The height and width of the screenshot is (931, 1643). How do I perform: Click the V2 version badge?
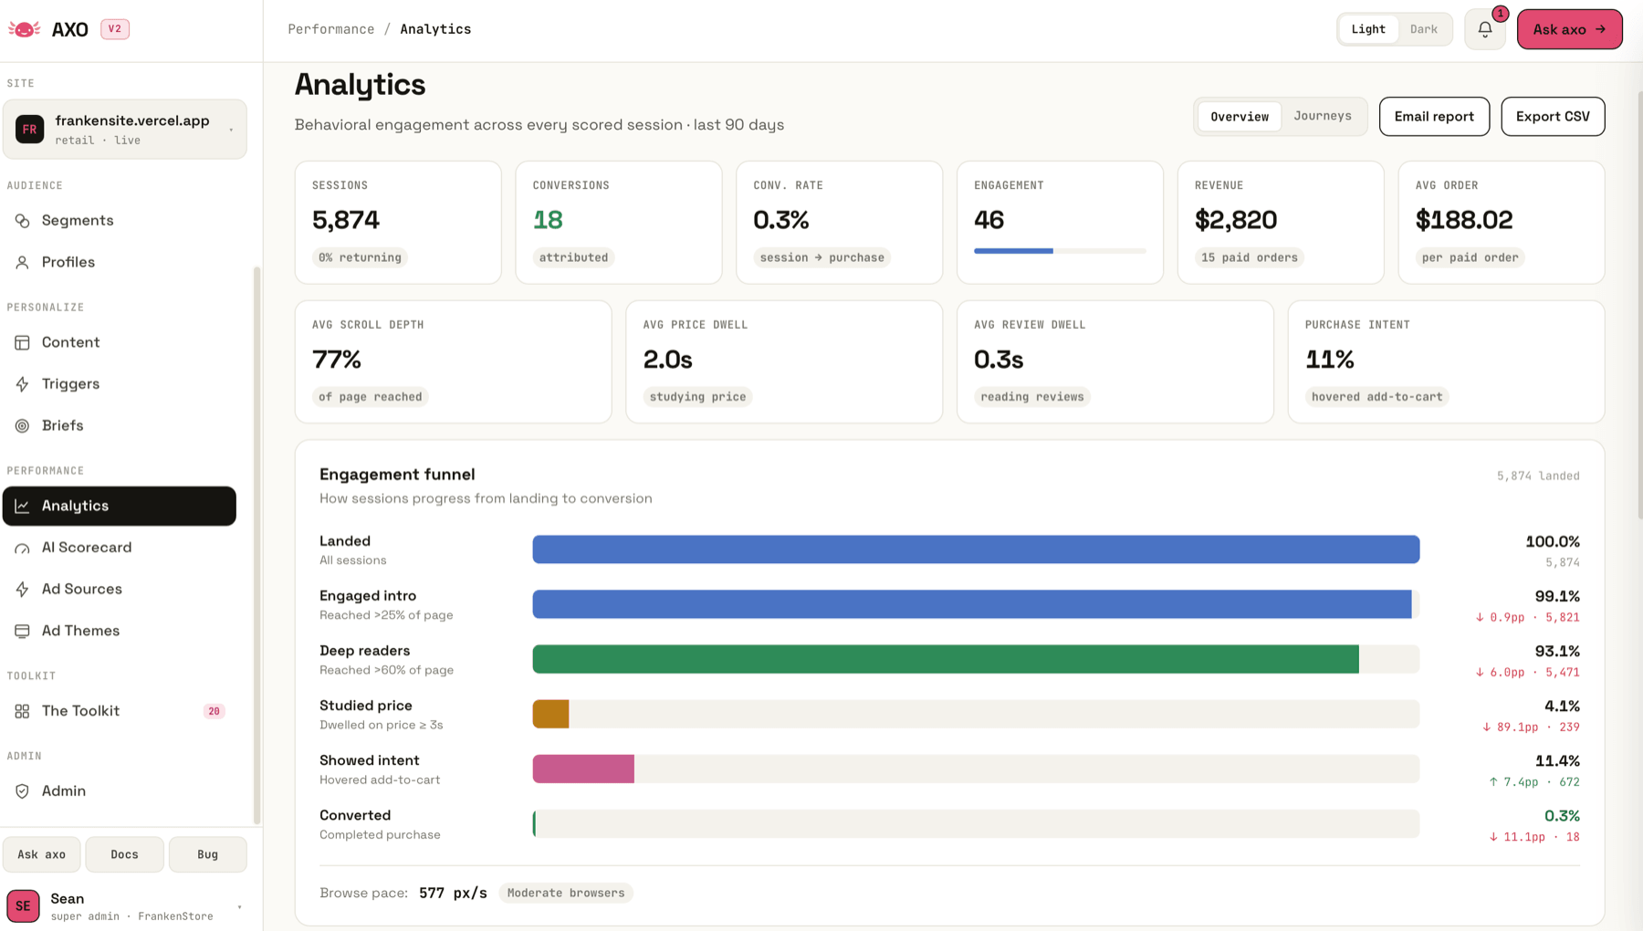[x=115, y=29]
